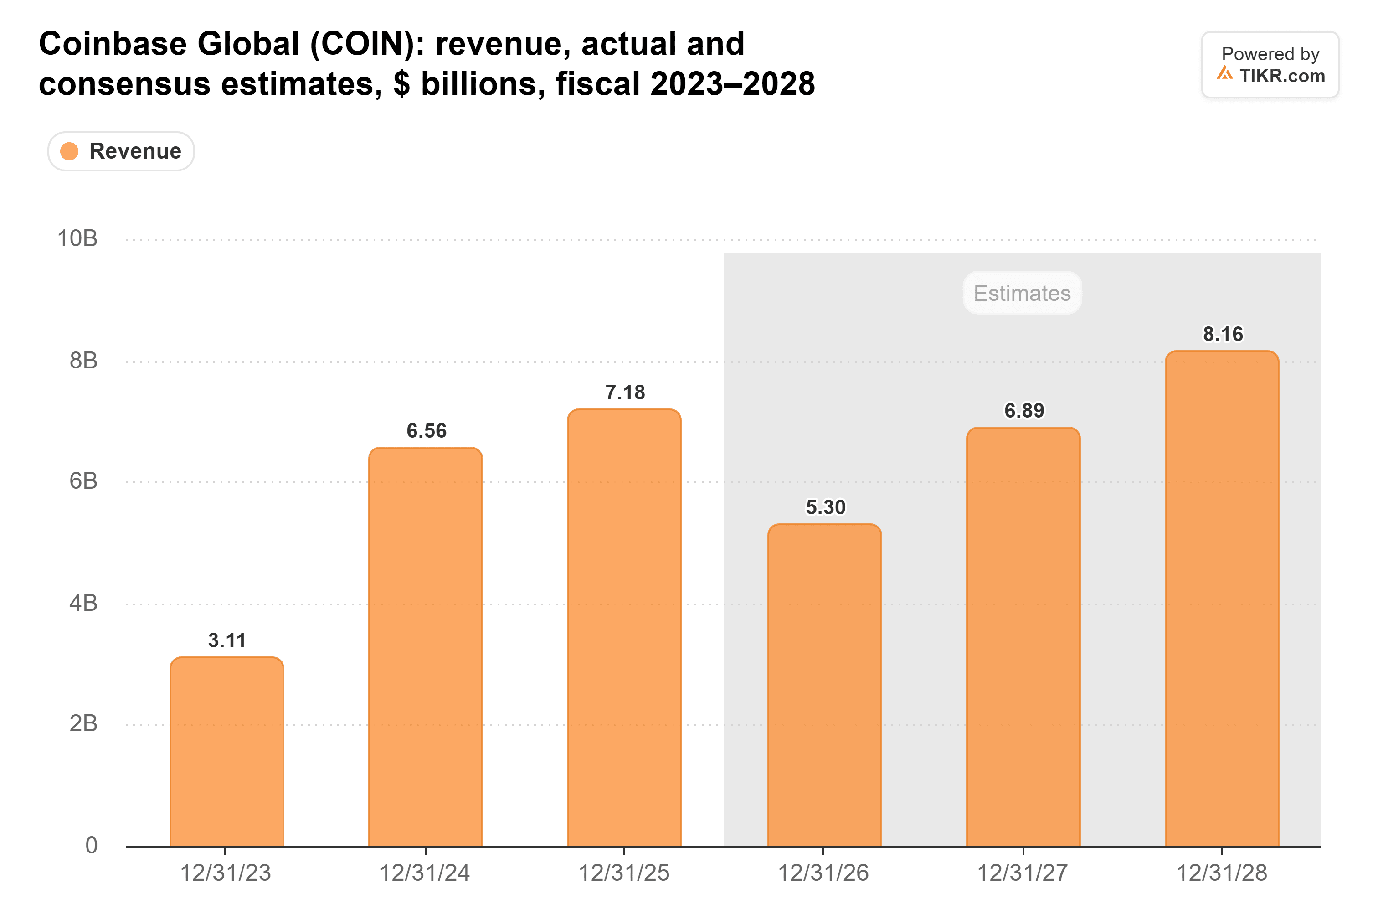Click the 12/31/27 x-axis date label
The height and width of the screenshot is (919, 1378).
(x=1023, y=873)
